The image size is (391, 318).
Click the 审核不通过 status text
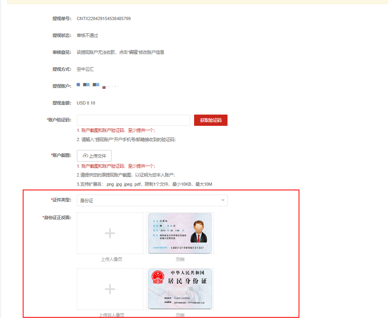[x=87, y=35]
